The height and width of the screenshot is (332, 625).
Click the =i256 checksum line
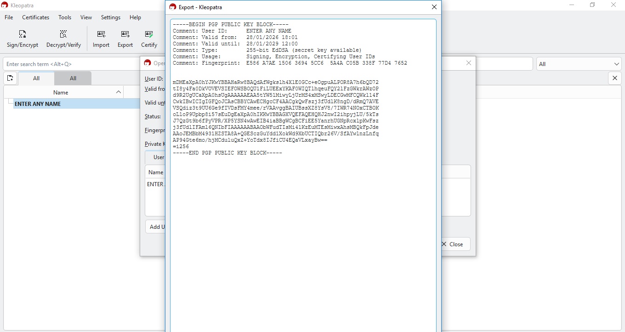(181, 146)
